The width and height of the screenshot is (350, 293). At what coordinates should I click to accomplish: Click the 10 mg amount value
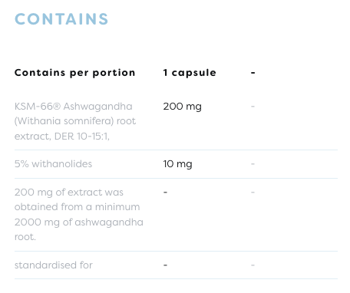(177, 164)
